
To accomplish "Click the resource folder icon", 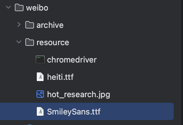I will (x=30, y=42).
